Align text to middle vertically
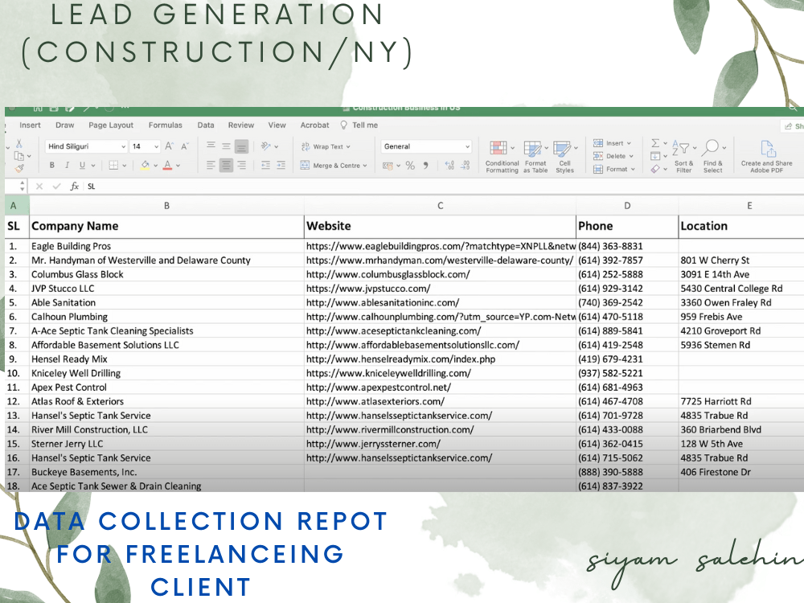This screenshot has width=804, height=603. pos(226,146)
